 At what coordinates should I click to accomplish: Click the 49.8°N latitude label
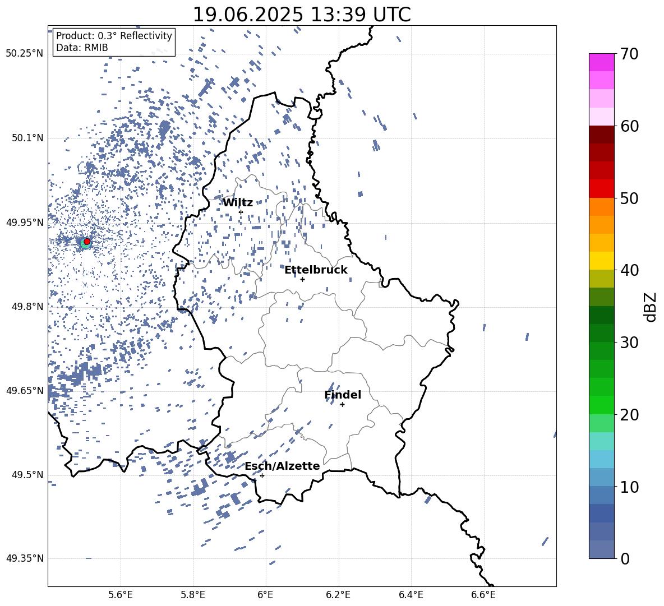(x=27, y=307)
